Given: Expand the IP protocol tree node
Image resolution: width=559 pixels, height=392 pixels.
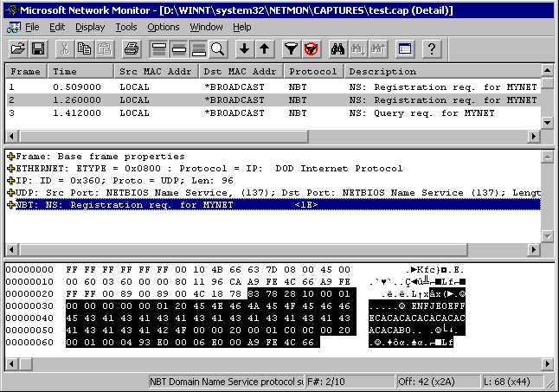Looking at the screenshot, I should (x=11, y=180).
